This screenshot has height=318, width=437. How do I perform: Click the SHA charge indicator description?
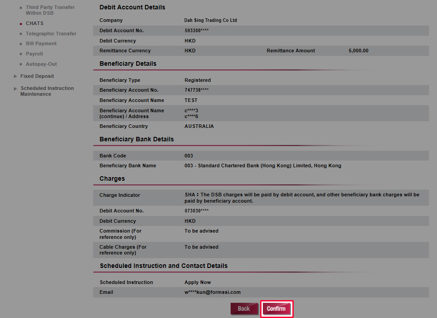(302, 198)
